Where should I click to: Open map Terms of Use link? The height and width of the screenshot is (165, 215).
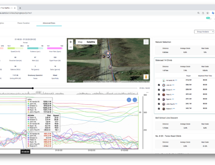pos(133,81)
